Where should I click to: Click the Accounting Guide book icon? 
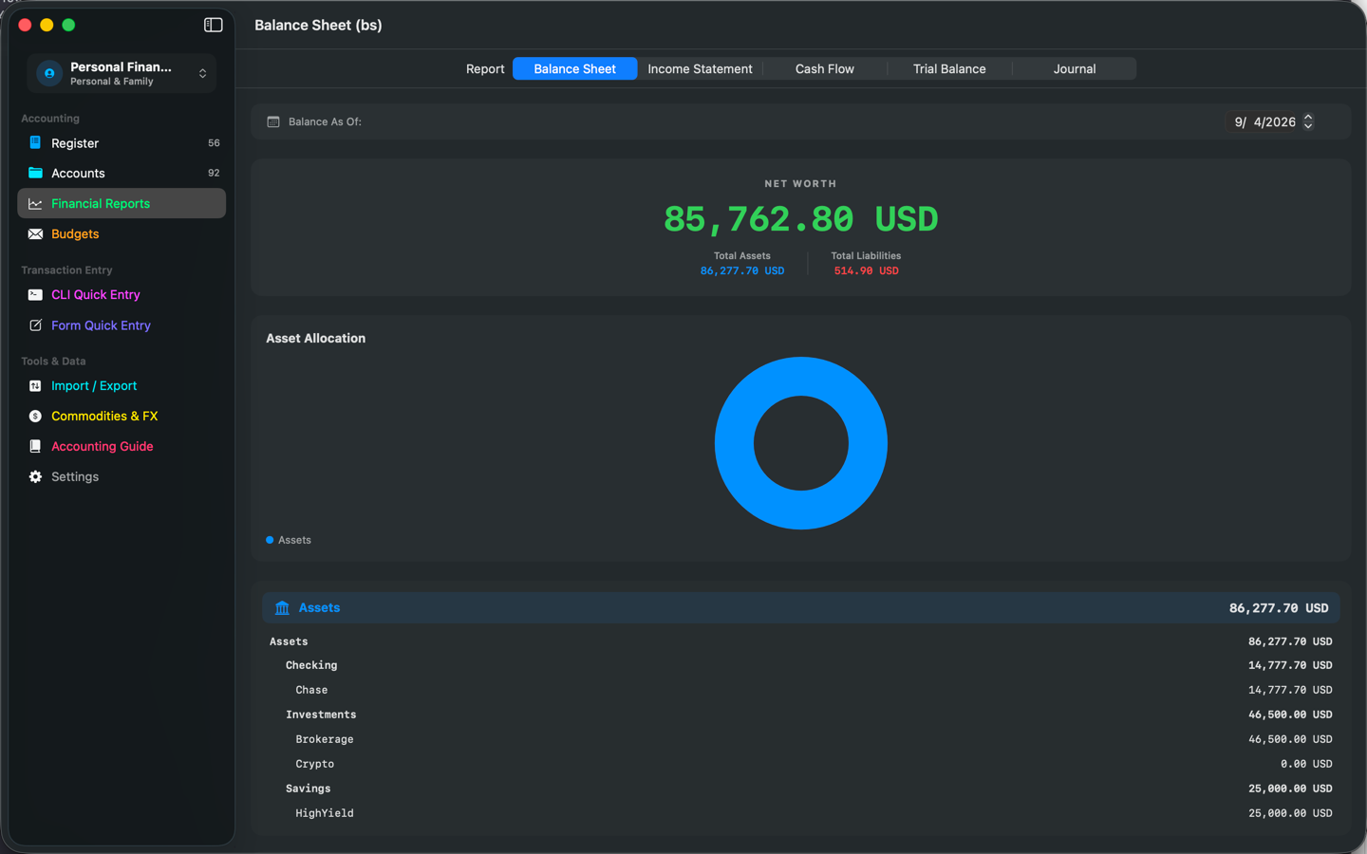35,446
